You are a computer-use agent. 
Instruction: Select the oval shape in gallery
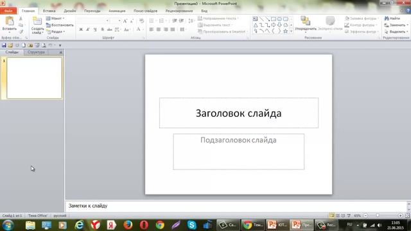(x=279, y=19)
